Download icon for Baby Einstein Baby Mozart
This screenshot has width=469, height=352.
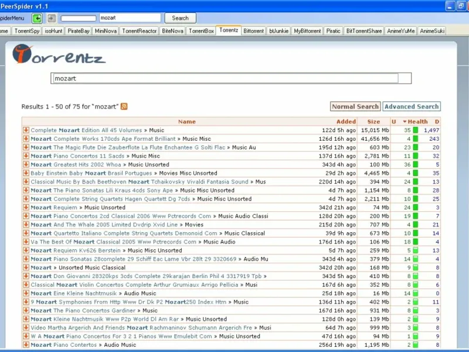pos(26,173)
